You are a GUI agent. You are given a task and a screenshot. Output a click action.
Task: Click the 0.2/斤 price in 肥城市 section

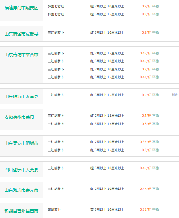pos(146,150)
